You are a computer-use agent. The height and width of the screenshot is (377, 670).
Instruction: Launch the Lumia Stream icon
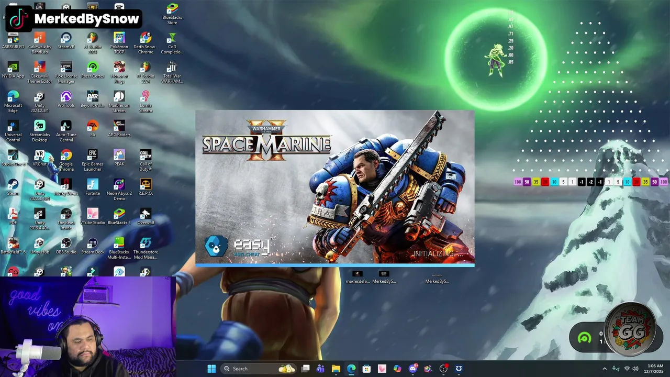[146, 102]
